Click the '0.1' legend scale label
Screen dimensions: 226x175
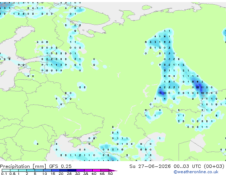click(4, 174)
